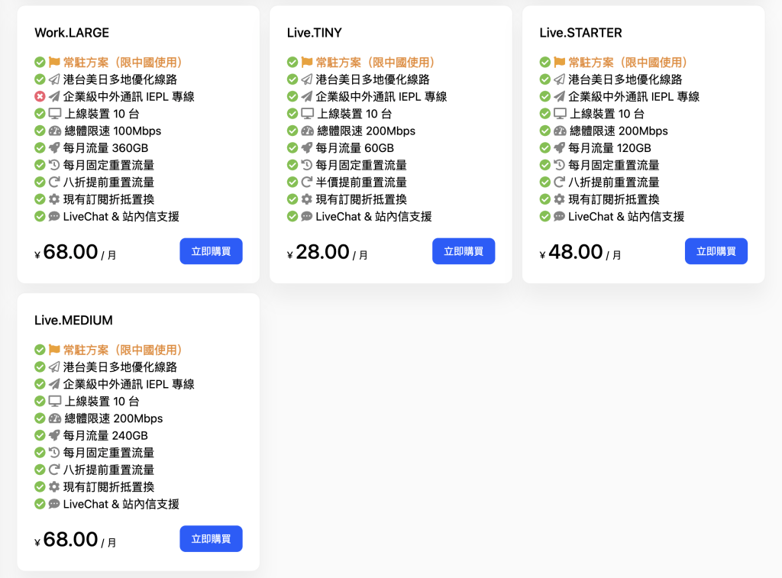
Task: Click the paper plane icon beside 港台美日 in Live.MEDIUM
Action: [x=54, y=366]
